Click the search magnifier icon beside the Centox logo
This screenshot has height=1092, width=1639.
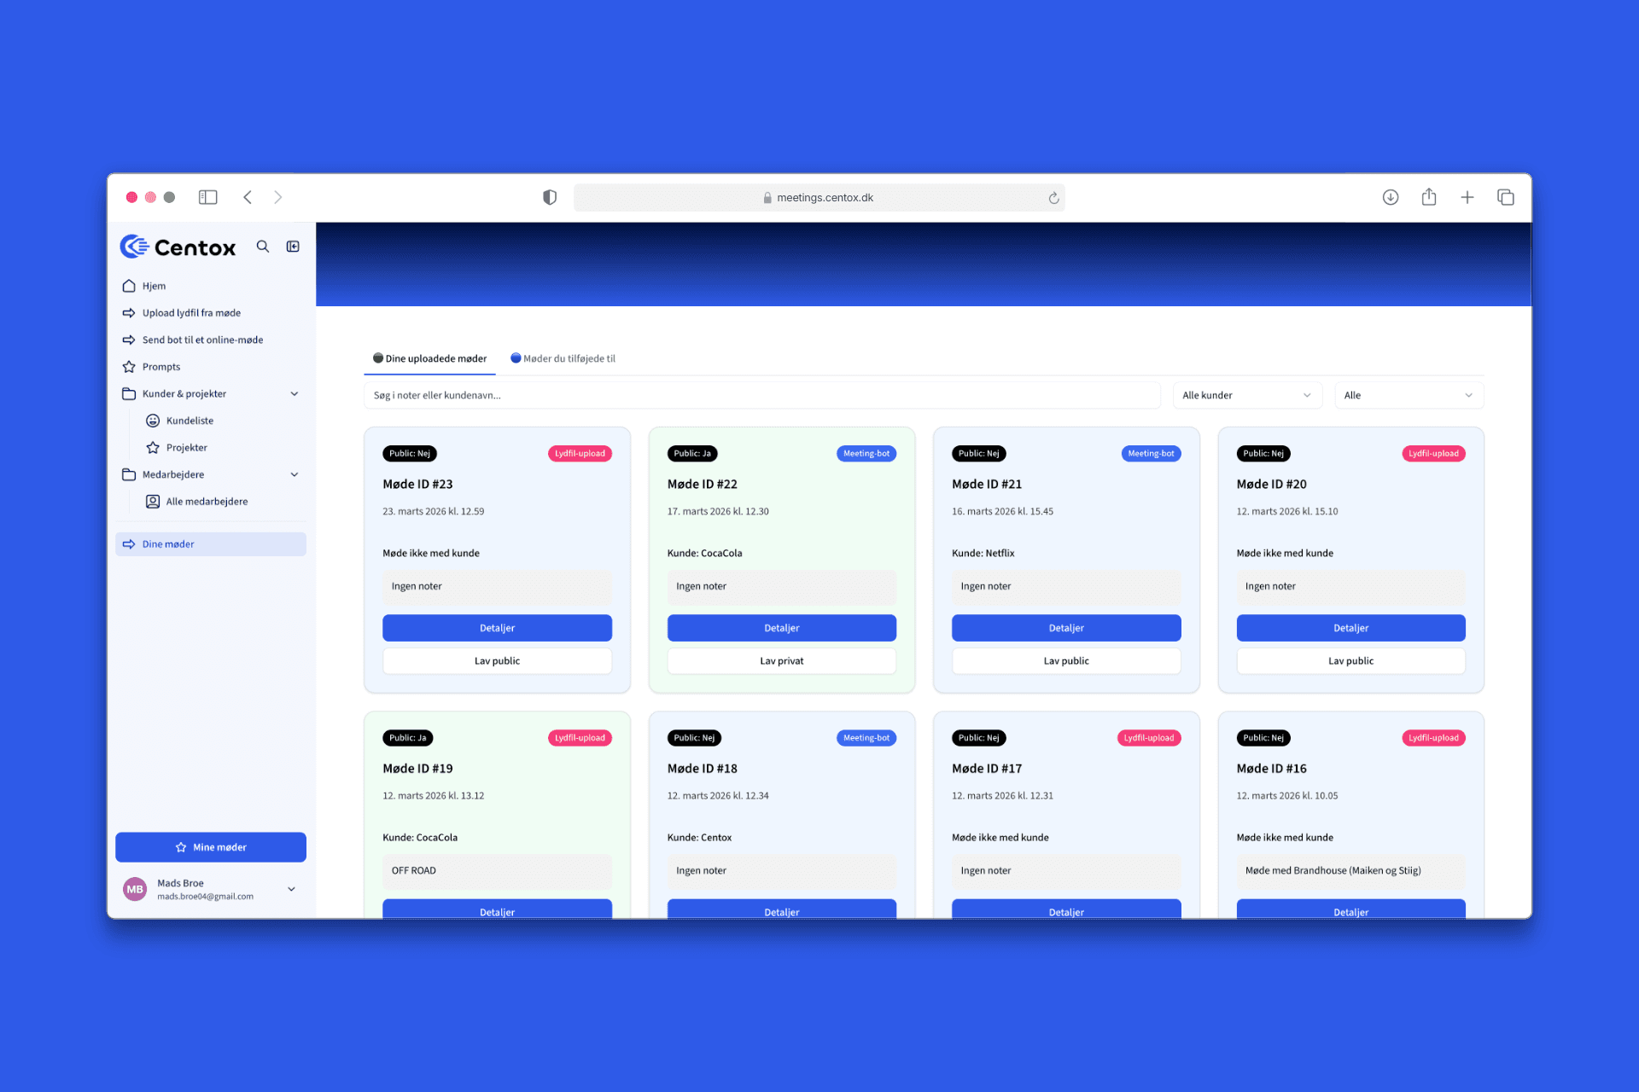click(x=263, y=247)
